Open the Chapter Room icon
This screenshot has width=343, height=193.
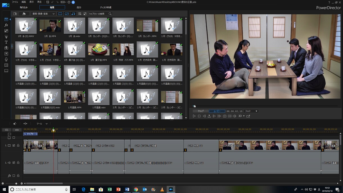coord(6,65)
